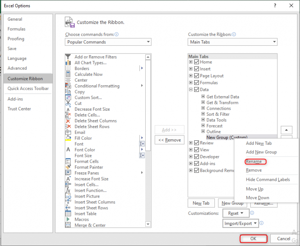This screenshot has height=246, width=300.
Task: Expand the Home tab tree node
Action: click(x=191, y=62)
